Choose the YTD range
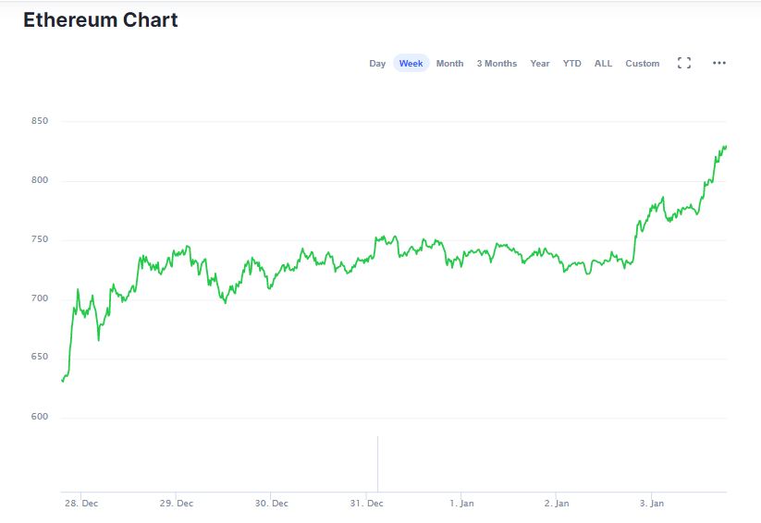The height and width of the screenshot is (523, 761). tap(571, 64)
